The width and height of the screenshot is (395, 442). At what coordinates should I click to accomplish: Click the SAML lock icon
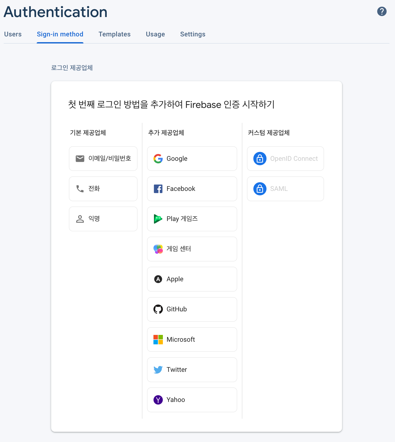click(260, 189)
